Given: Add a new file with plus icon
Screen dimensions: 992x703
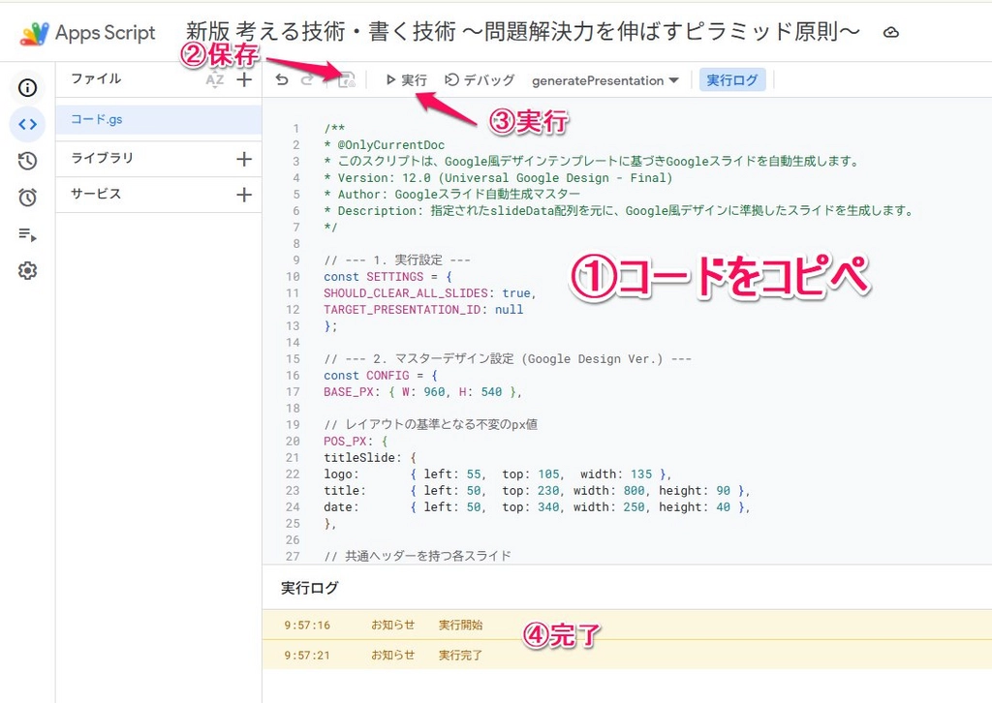Looking at the screenshot, I should 244,79.
